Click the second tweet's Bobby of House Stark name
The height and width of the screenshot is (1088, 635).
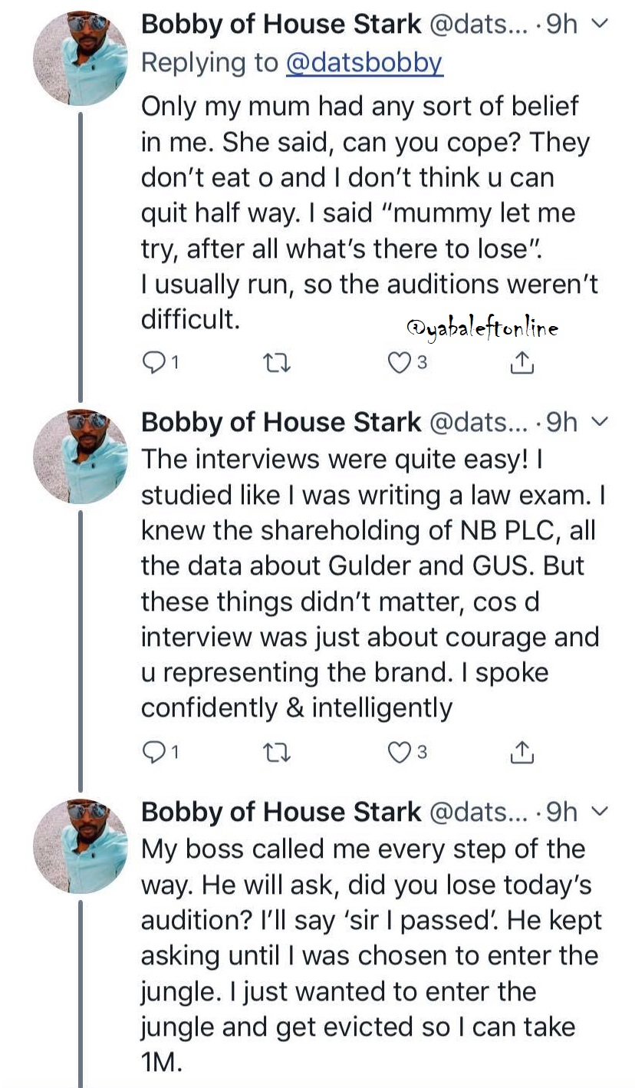[x=281, y=422]
